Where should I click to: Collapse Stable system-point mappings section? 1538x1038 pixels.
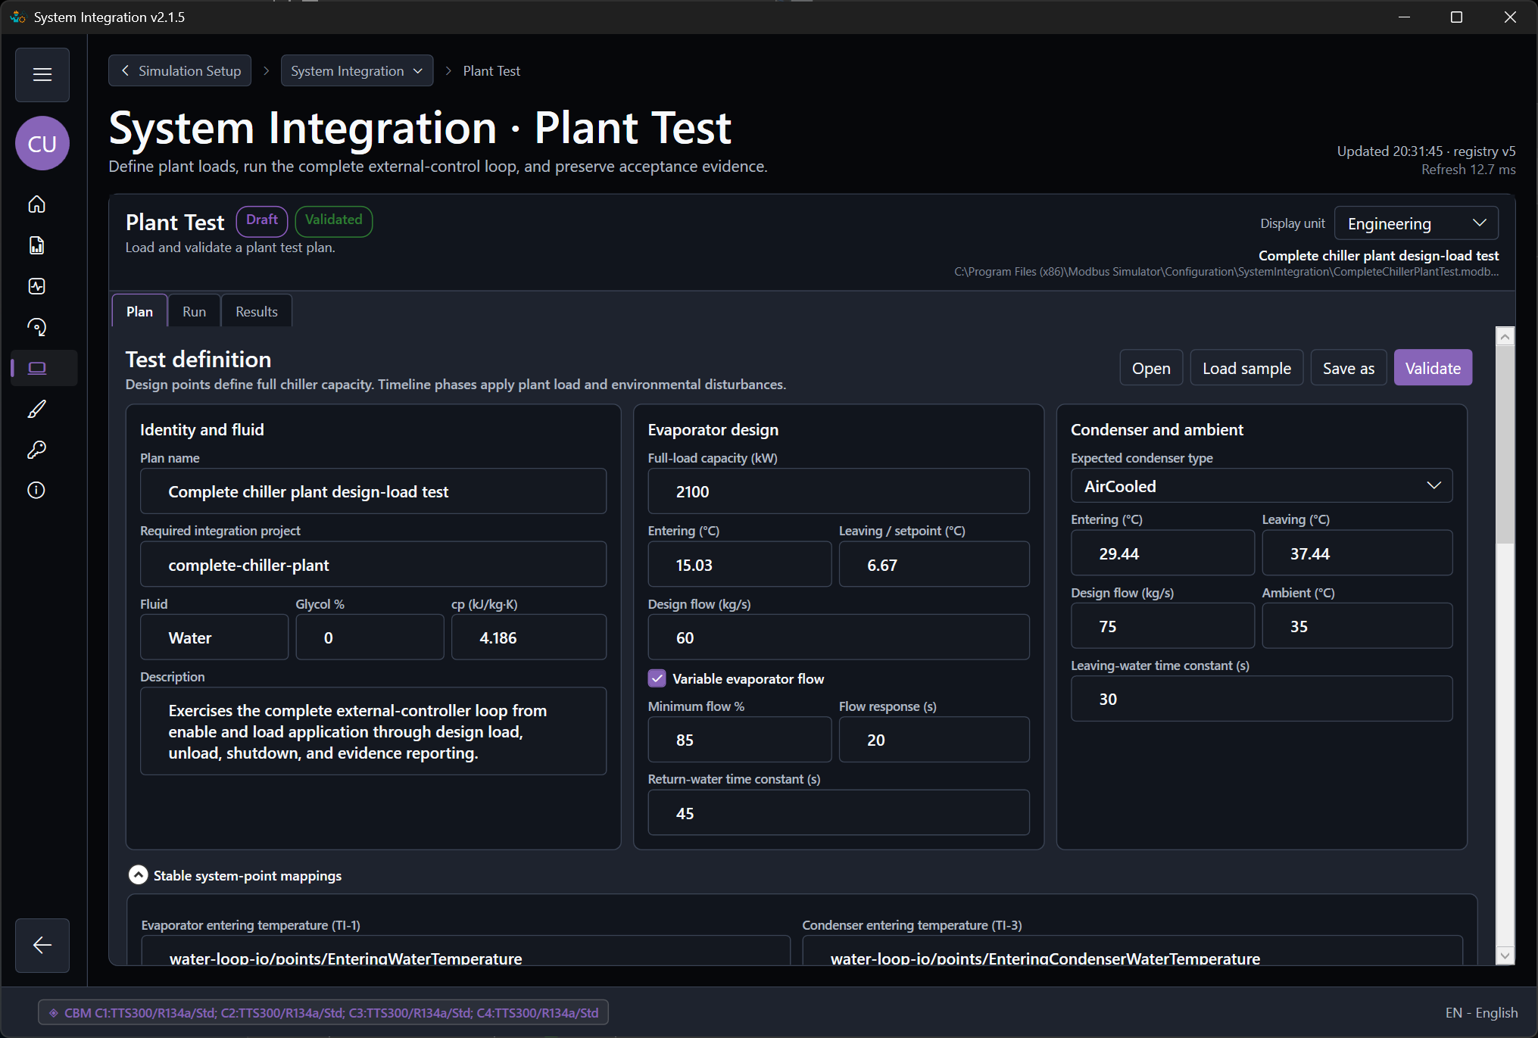[138, 875]
